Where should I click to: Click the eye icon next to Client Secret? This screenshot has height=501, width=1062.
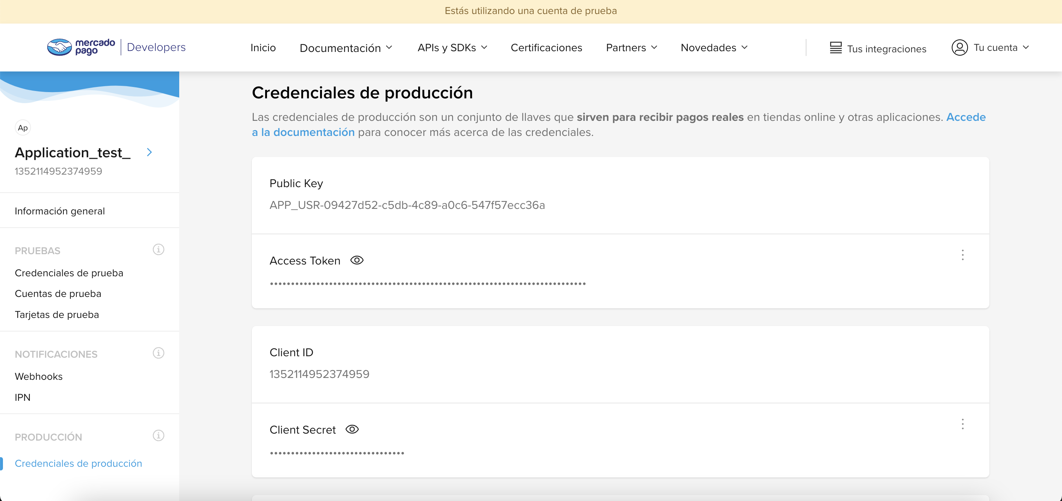[353, 428]
